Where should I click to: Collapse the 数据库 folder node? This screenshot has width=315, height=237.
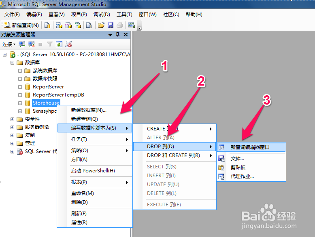pos(12,63)
